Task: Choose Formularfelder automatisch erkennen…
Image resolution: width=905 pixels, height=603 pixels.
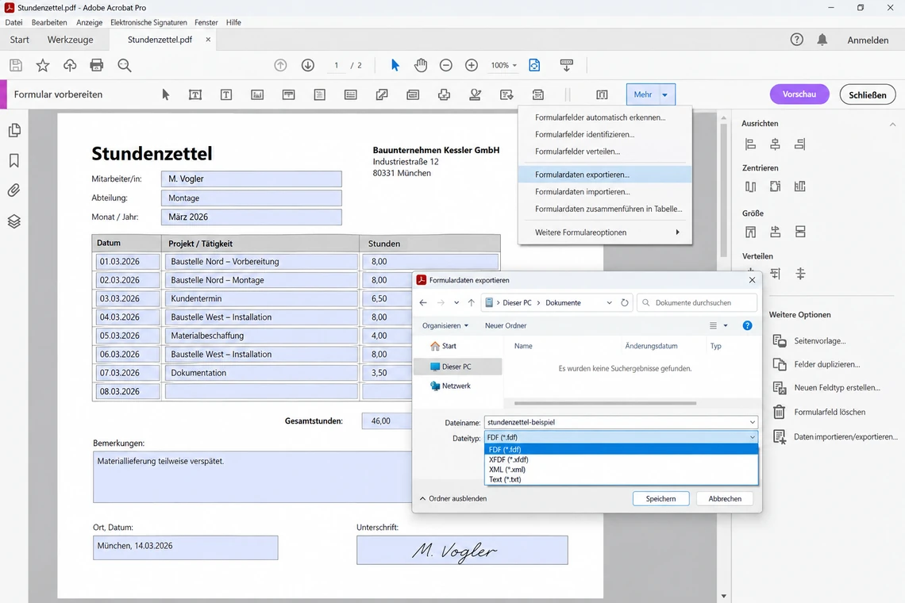Action: pyautogui.click(x=605, y=117)
